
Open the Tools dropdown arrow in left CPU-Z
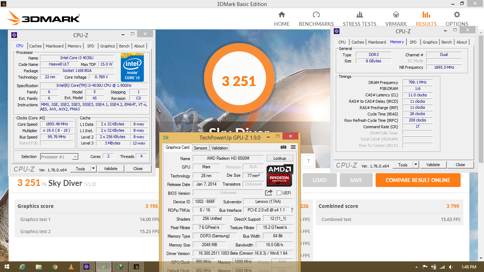click(x=94, y=169)
